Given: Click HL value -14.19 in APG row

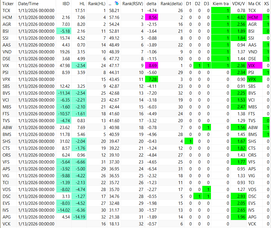Looking at the screenshot, I should point(79,217).
